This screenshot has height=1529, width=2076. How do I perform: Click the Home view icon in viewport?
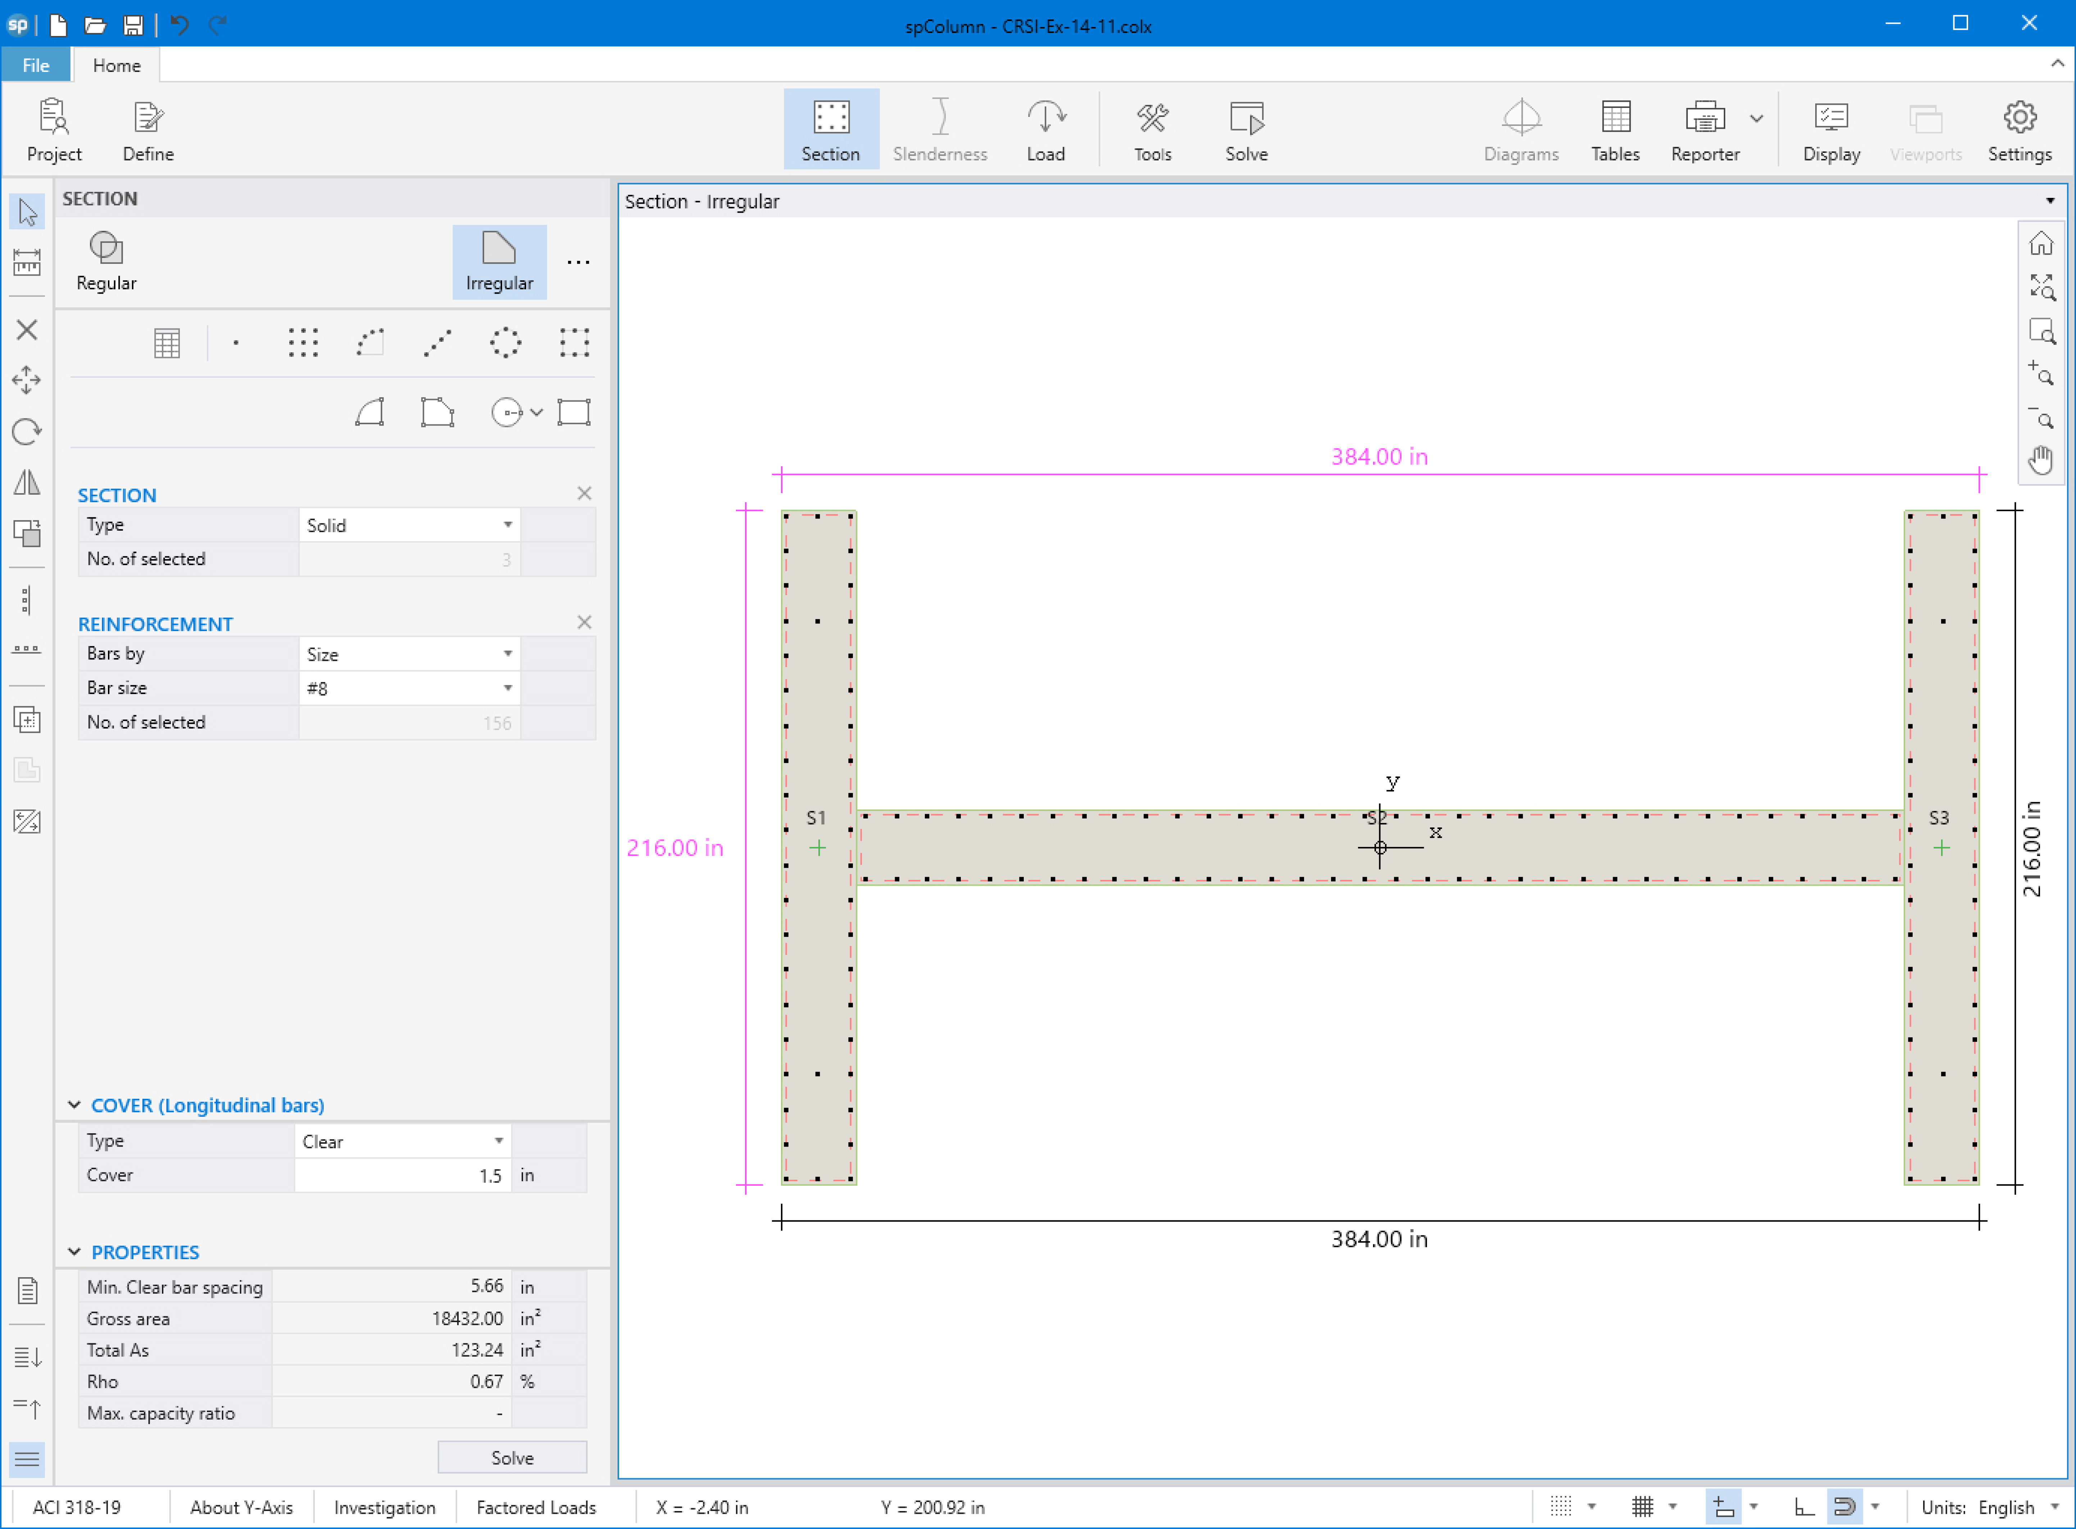pyautogui.click(x=2041, y=244)
